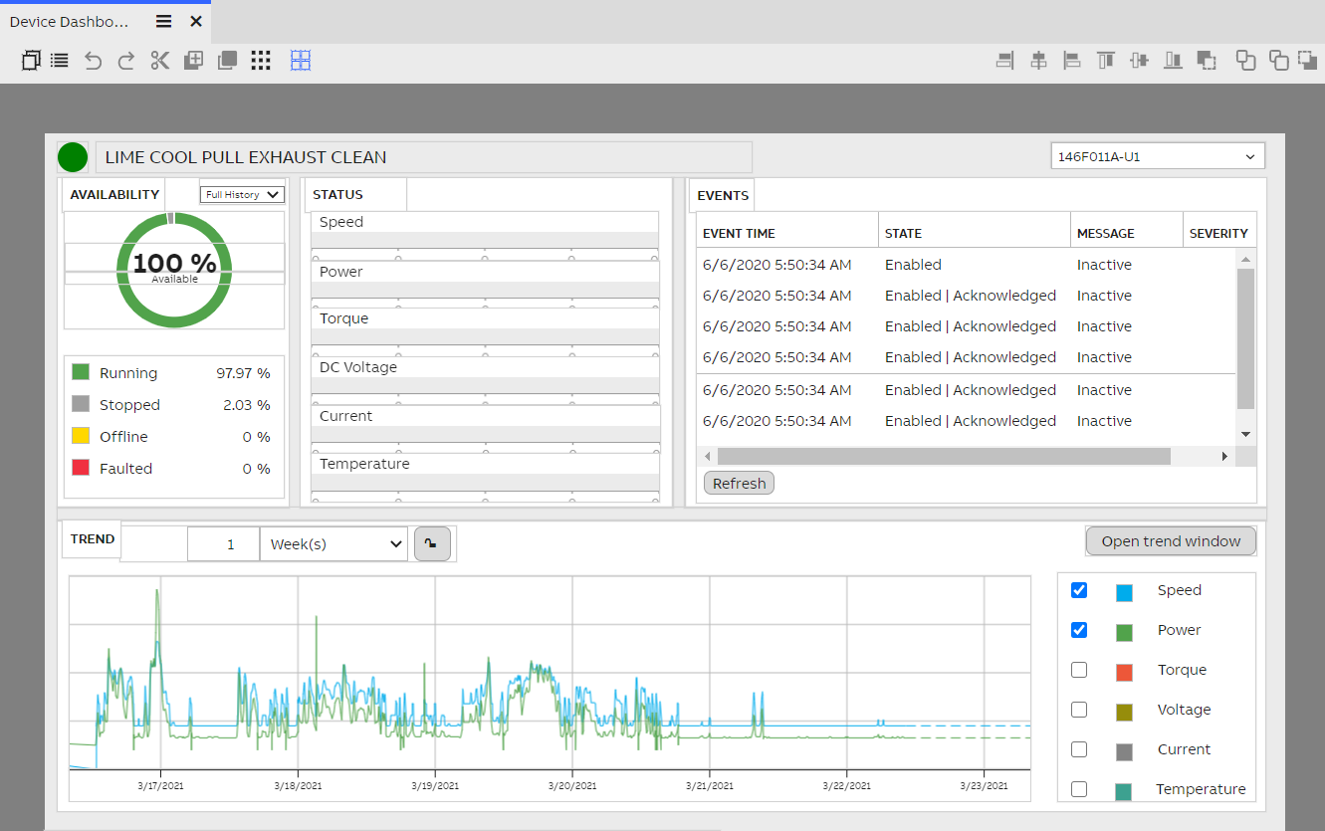The image size is (1325, 831).
Task: Click the blue layout grid icon
Action: (301, 60)
